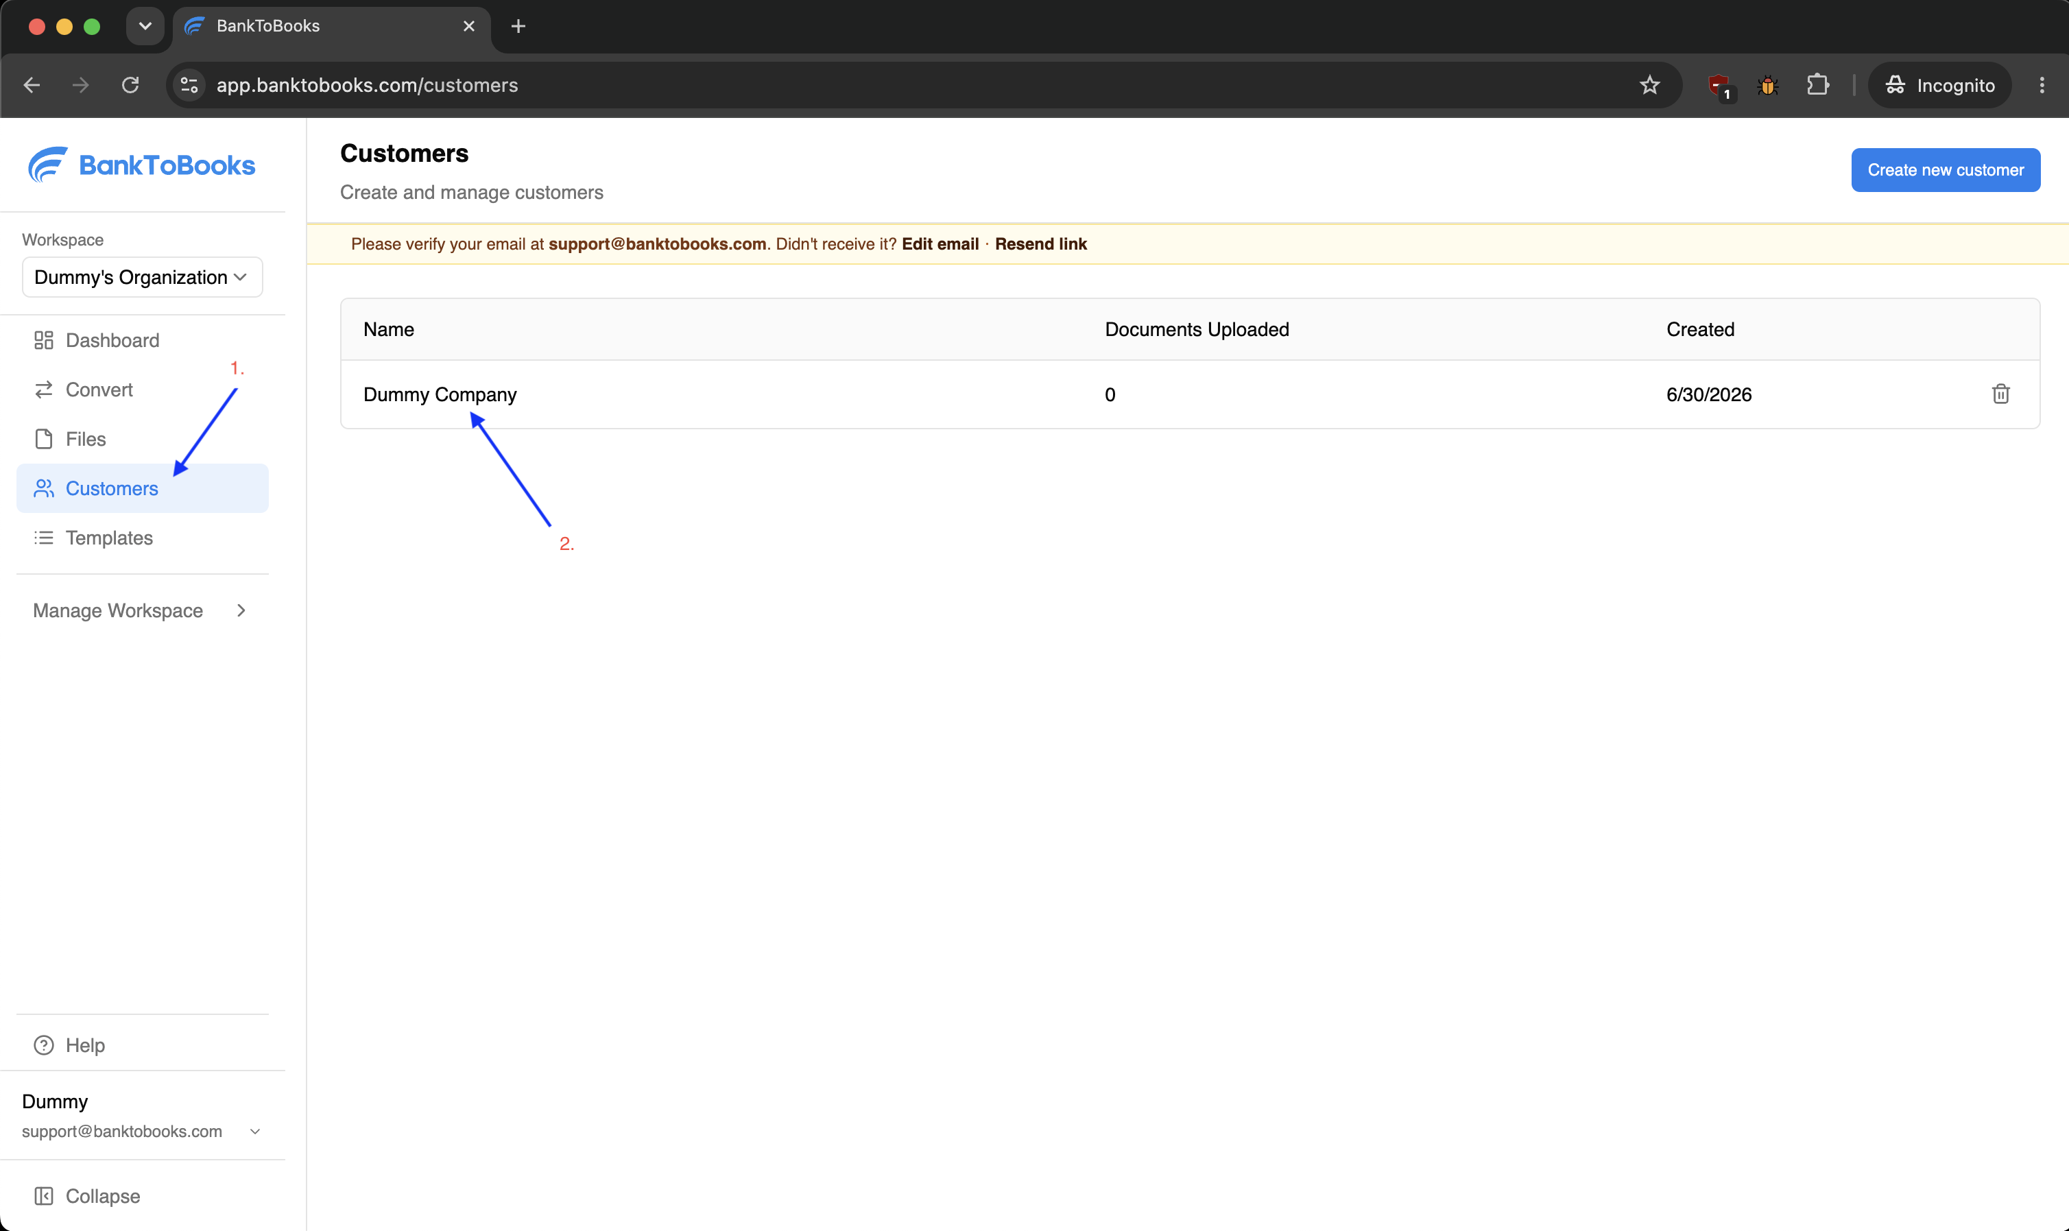Delete Dummy Company with the trash icon
This screenshot has width=2069, height=1231.
tap(2000, 394)
